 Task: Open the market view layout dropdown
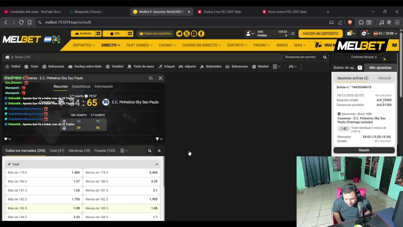124,151
